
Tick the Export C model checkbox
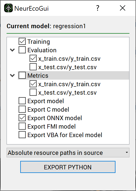click(x=22, y=109)
